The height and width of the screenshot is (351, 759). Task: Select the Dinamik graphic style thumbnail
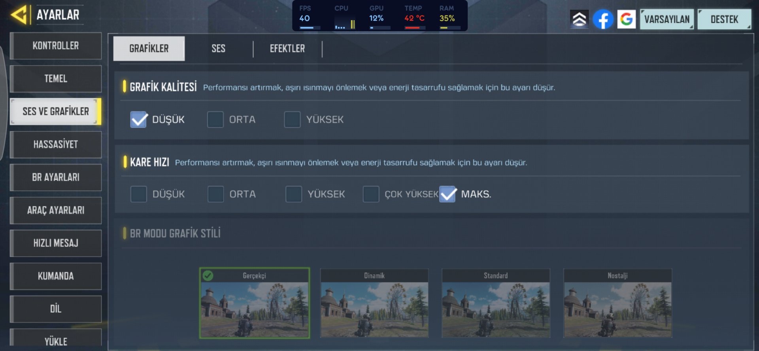(374, 303)
